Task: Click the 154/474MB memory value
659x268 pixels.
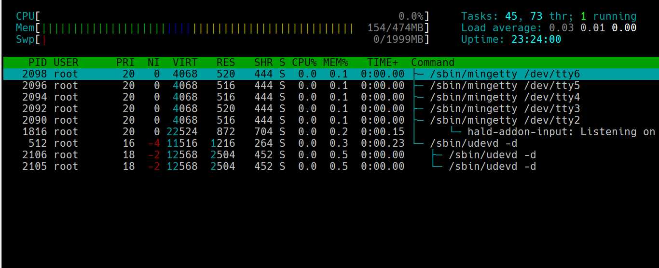Action: 396,28
